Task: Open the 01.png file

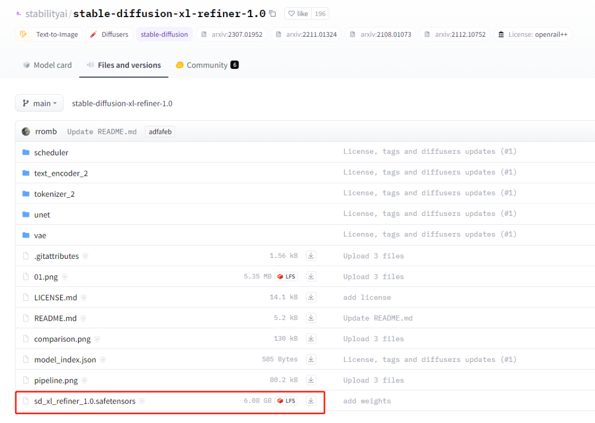Action: [x=46, y=277]
